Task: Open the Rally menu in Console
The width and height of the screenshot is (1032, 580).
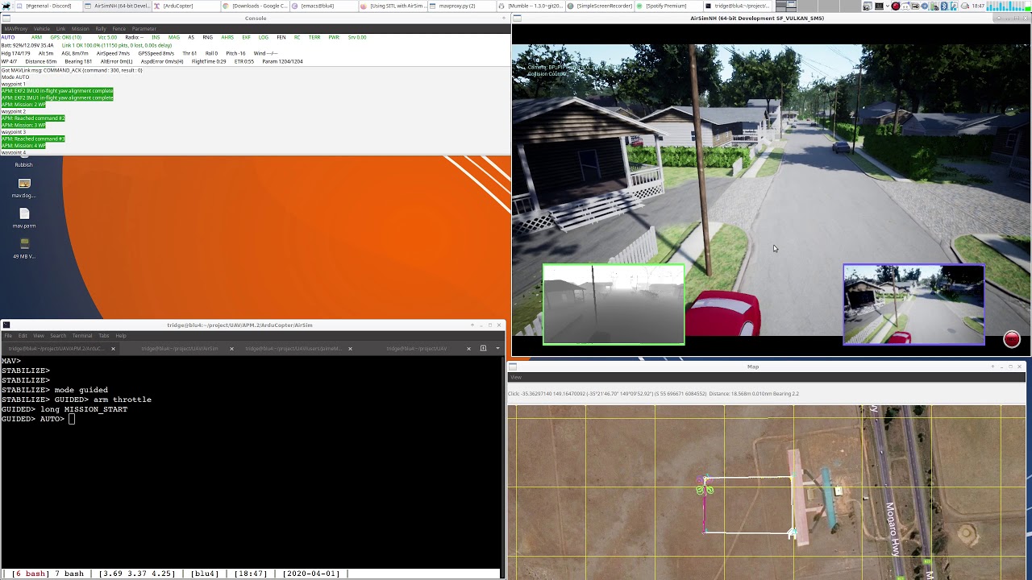Action: click(101, 29)
